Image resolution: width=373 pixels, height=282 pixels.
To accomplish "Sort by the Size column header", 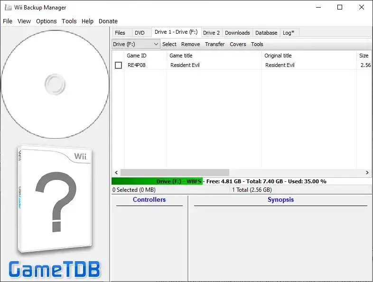I will coord(364,56).
